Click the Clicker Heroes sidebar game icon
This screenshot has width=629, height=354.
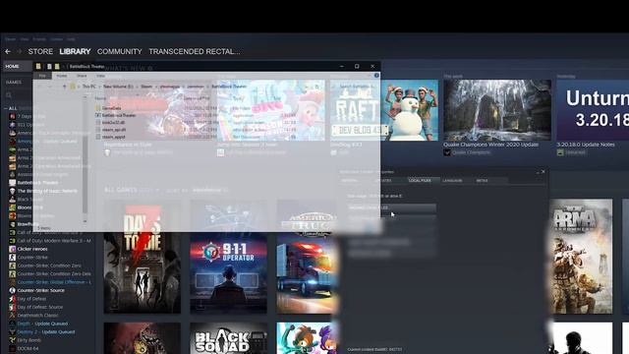pyautogui.click(x=13, y=249)
